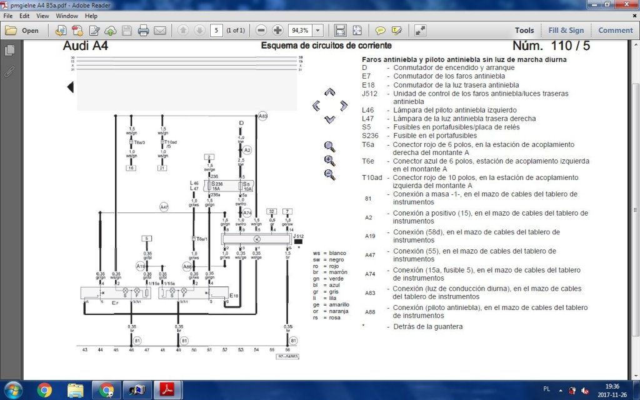Click the left navigation arrow in the PDF
The image size is (640, 400).
pyautogui.click(x=316, y=106)
